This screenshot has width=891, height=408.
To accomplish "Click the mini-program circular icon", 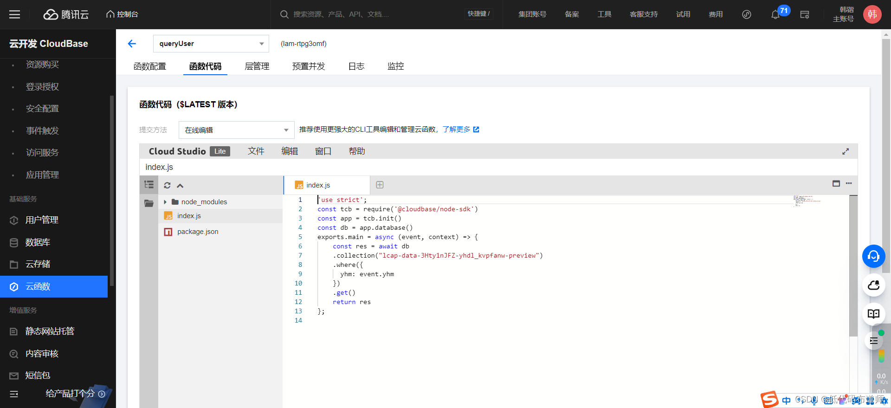I will coord(747,14).
